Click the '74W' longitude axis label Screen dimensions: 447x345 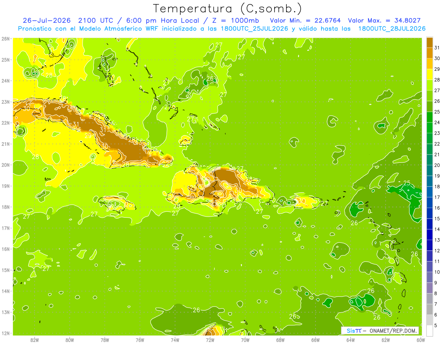175,340
